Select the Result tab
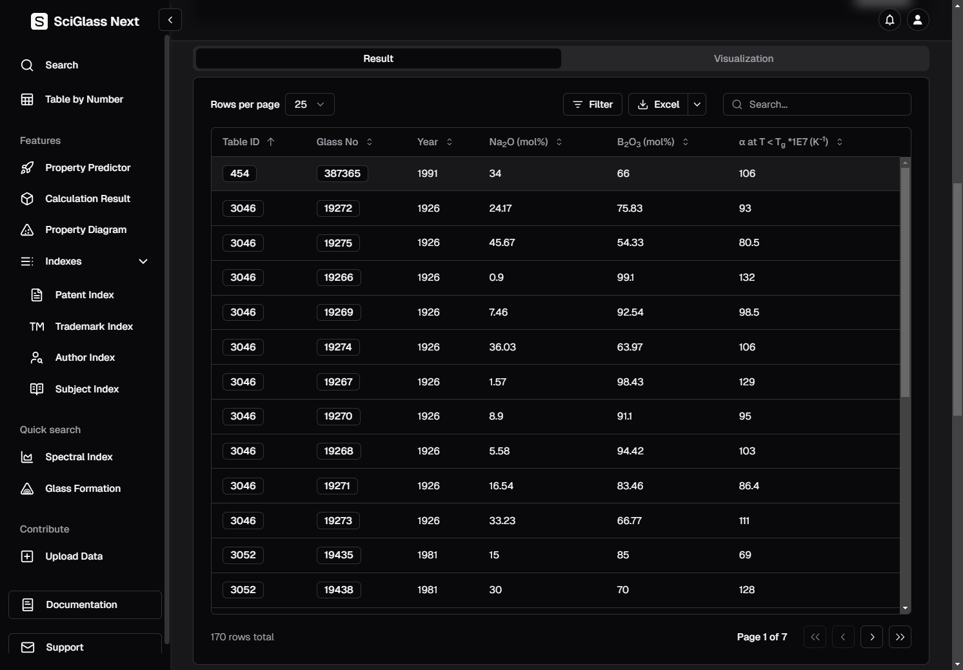The width and height of the screenshot is (963, 670). [378, 59]
